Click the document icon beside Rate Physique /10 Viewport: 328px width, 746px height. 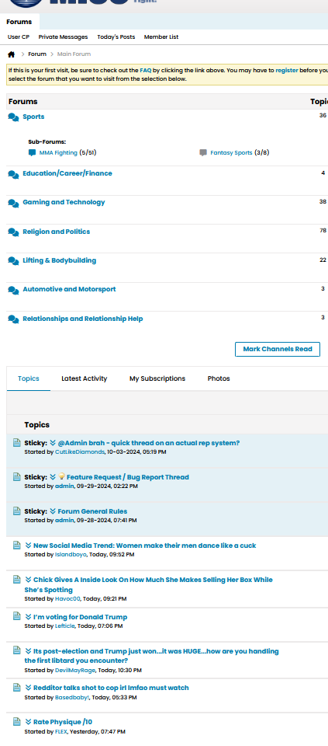click(16, 721)
